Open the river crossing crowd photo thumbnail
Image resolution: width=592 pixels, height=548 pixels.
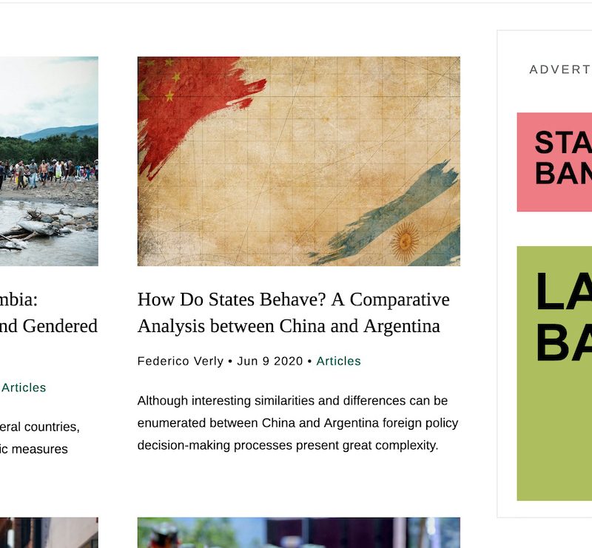click(x=49, y=161)
